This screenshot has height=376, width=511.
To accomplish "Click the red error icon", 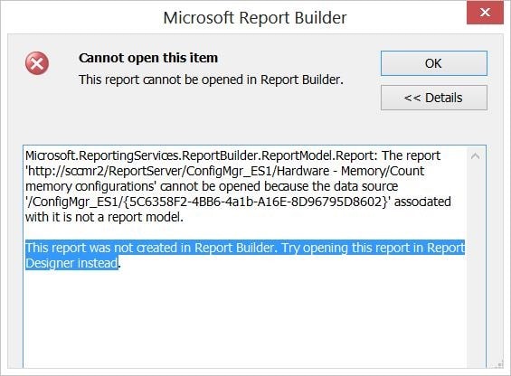I will click(37, 63).
